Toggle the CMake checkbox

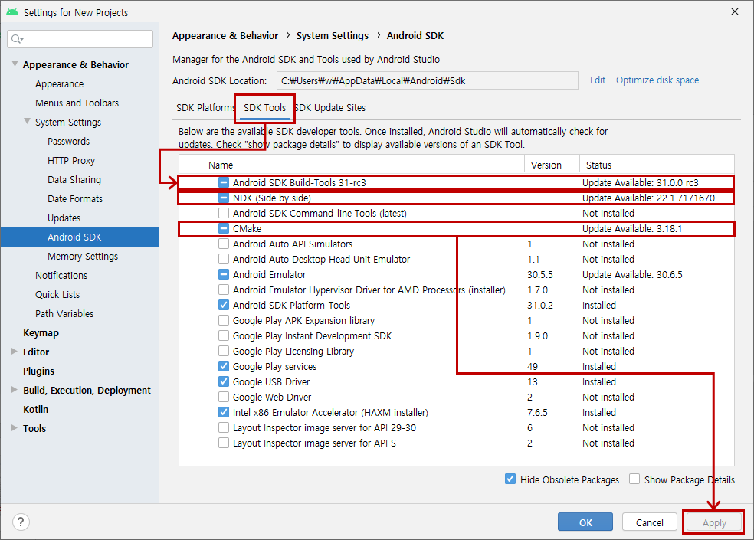(x=224, y=228)
